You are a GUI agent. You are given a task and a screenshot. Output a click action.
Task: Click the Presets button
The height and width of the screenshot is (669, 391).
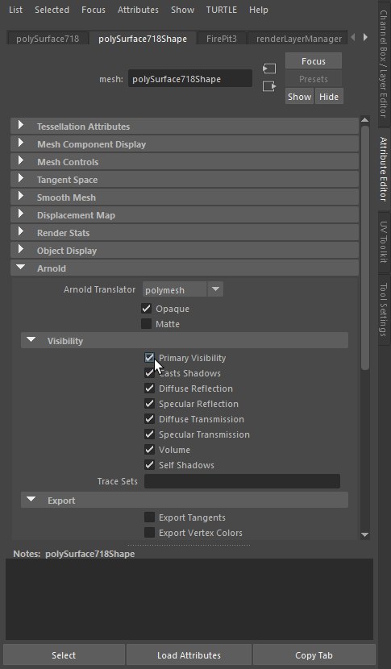(x=314, y=79)
